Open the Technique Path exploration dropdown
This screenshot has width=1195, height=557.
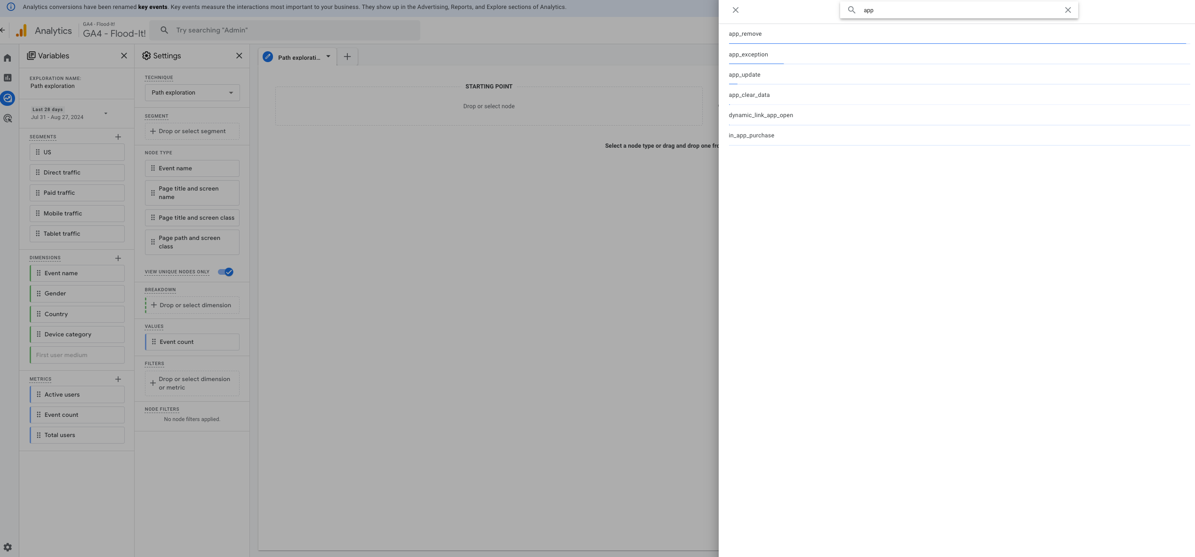pyautogui.click(x=192, y=93)
